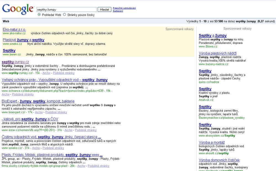This screenshot has width=276, height=171.
Task: Open 'Podobné stránky' for septiky-zumpy.cz result
Action: (64, 73)
